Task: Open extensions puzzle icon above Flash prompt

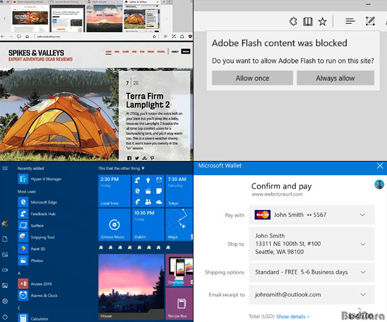Action: coord(293,21)
